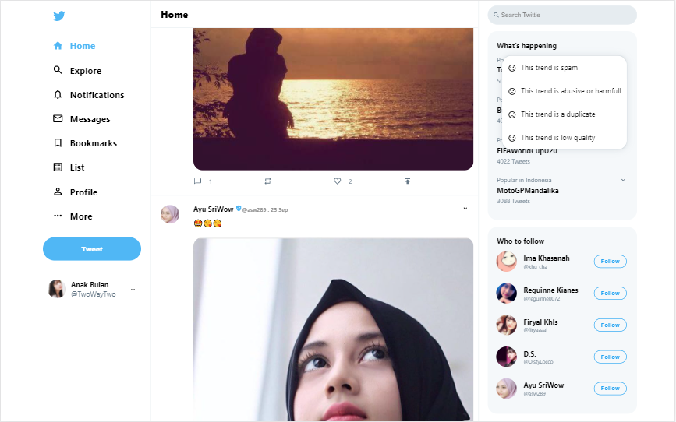The image size is (676, 422).
Task: Share the sunset photo tweet
Action: (408, 181)
